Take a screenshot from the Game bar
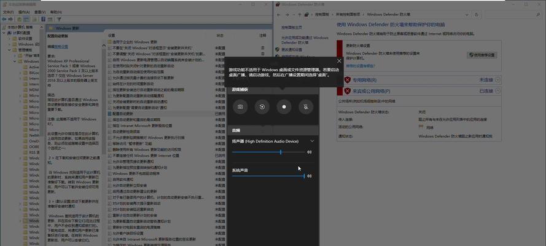Viewport: 546px width, 246px height. (240, 107)
